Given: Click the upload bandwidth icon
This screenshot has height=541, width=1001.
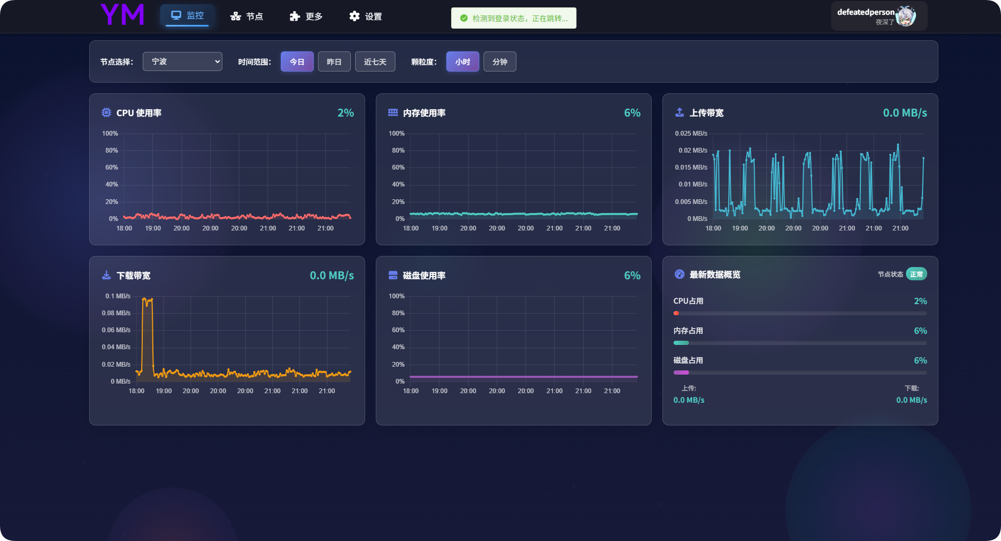Looking at the screenshot, I should click(679, 112).
